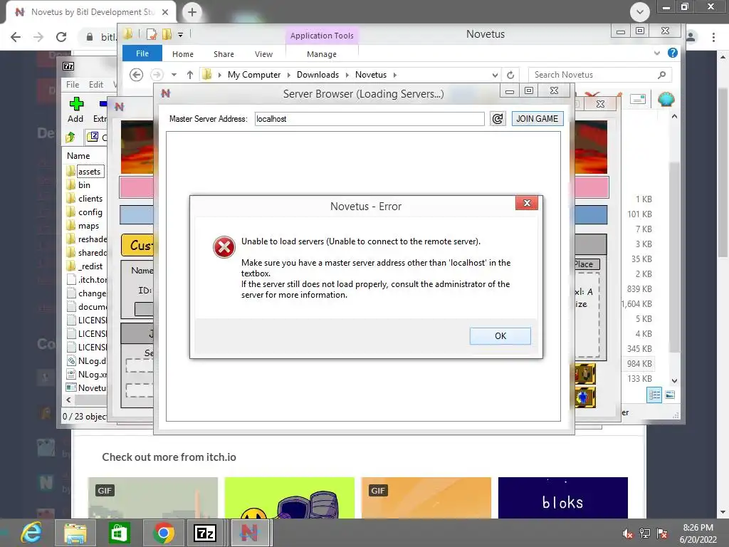Screen dimensions: 729x547
Task: Open the Share ribbon tab
Action: (224, 54)
